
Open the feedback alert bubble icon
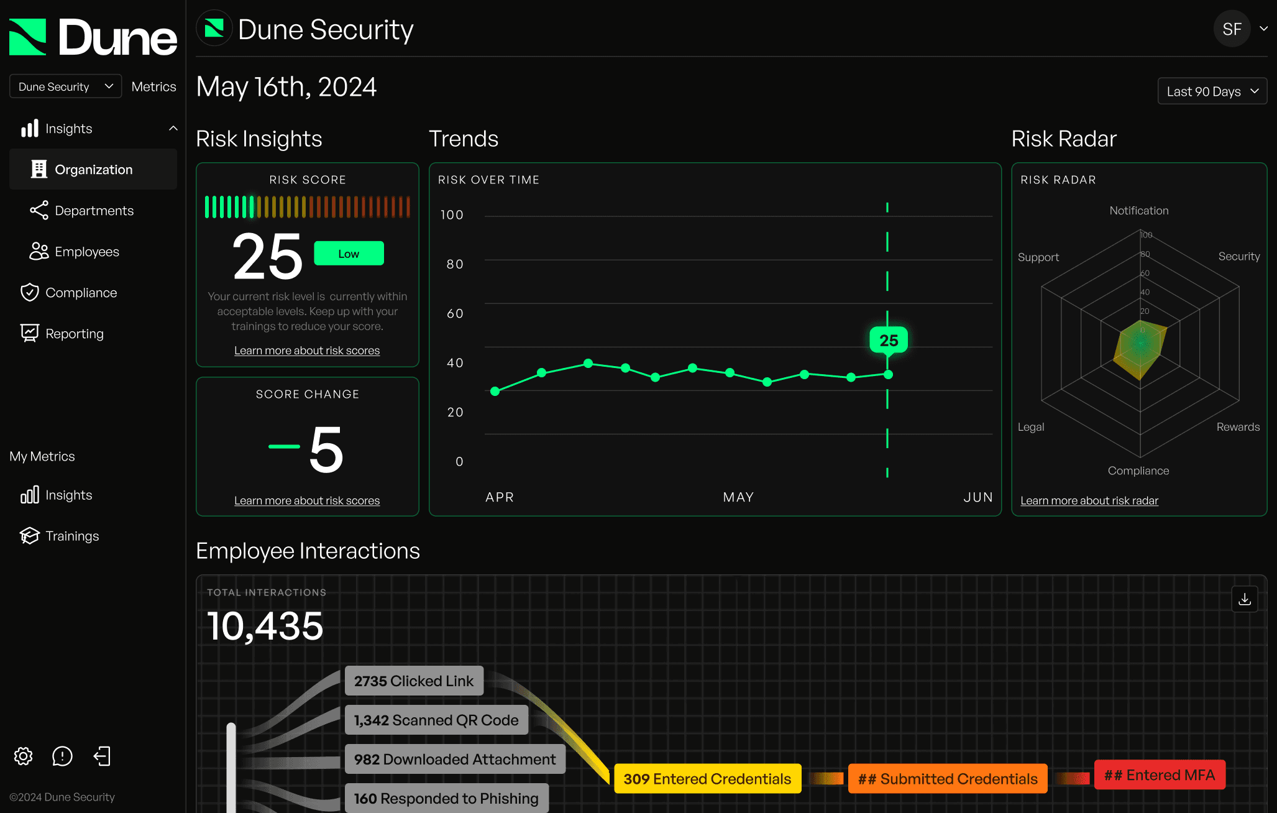point(62,756)
